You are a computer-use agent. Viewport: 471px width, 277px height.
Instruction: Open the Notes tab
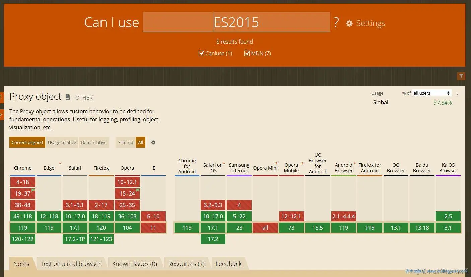21,264
